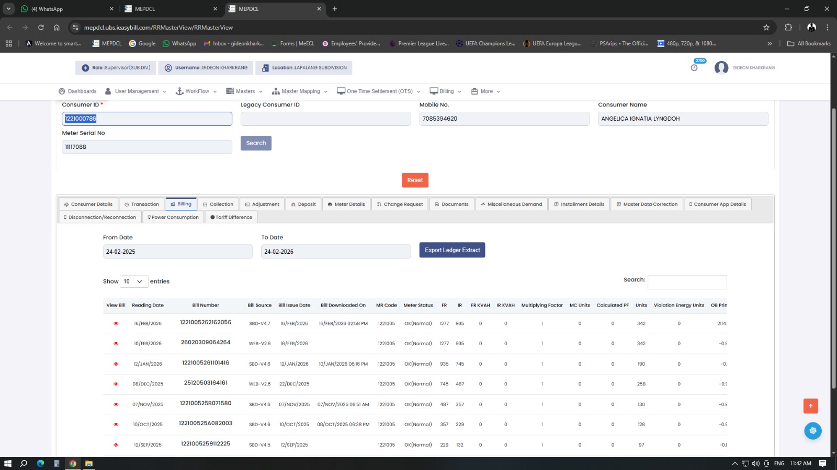
Task: Click the orange scroll-to-top arrow button
Action: point(810,406)
